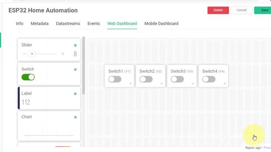Click the Slider widget minus icon

click(x=24, y=54)
